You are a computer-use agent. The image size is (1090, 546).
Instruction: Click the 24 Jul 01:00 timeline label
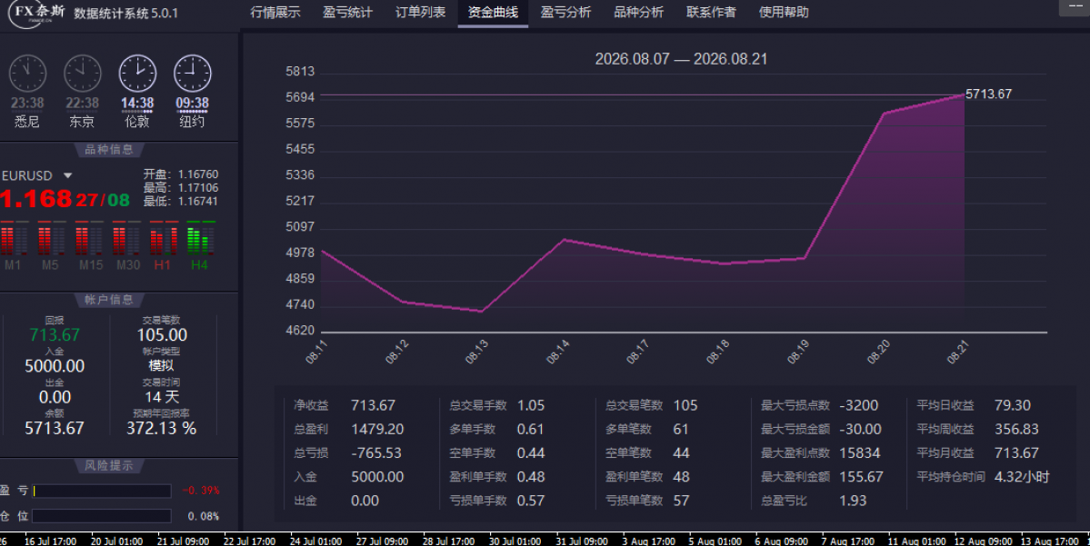(315, 541)
